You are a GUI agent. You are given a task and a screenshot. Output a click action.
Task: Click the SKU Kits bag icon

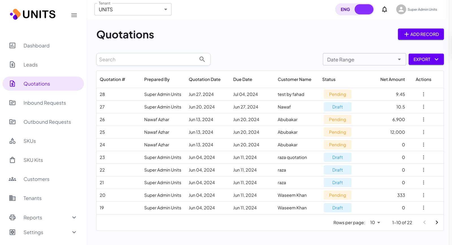12,160
